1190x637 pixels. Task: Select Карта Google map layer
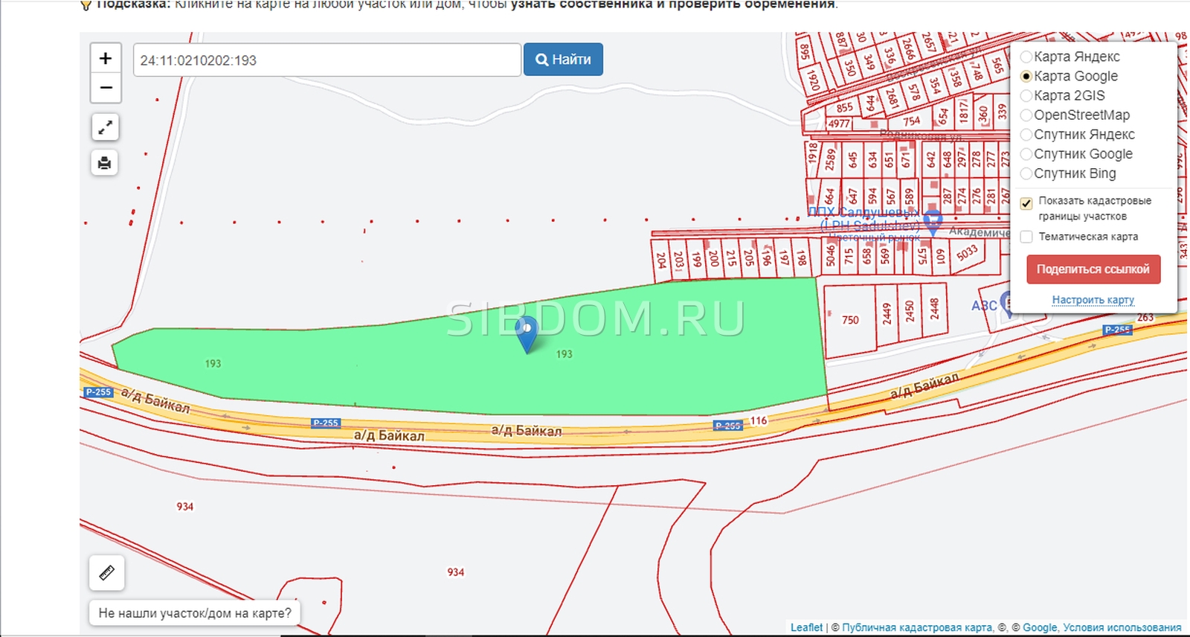tap(1026, 76)
